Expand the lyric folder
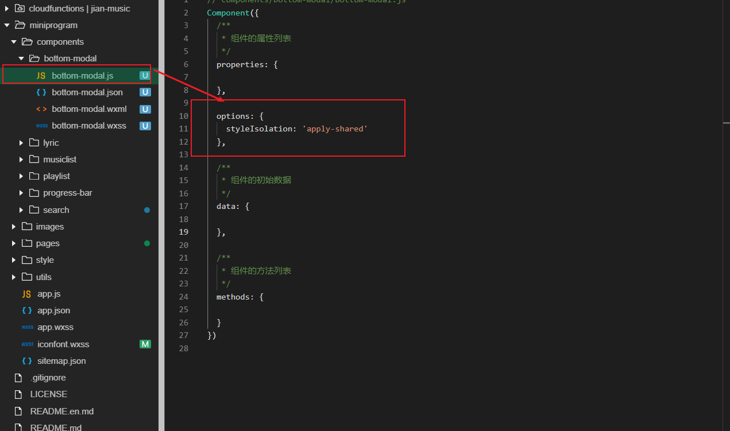 point(21,143)
